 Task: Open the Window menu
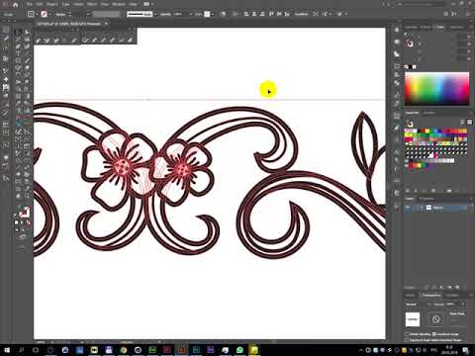(x=119, y=5)
